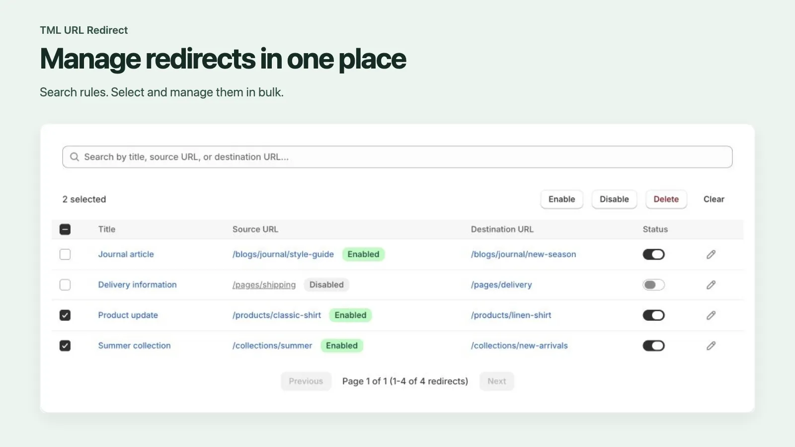795x447 pixels.
Task: Uncheck the Summer collection checkbox
Action: [x=65, y=346]
